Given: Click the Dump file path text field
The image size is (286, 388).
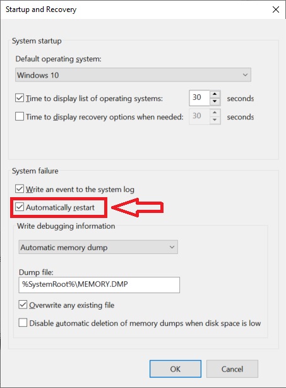Looking at the screenshot, I should (x=99, y=285).
